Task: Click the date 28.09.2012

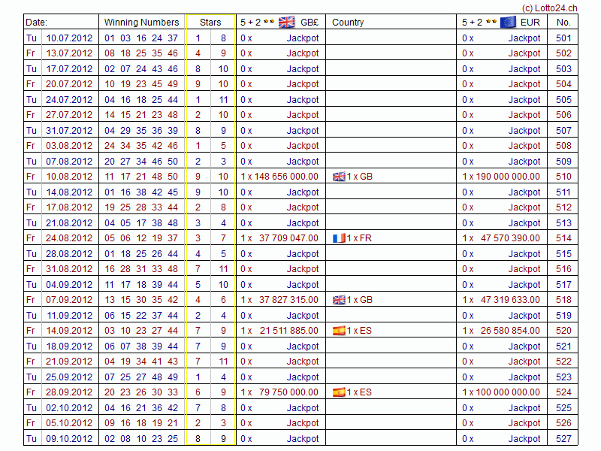Action: tap(69, 392)
